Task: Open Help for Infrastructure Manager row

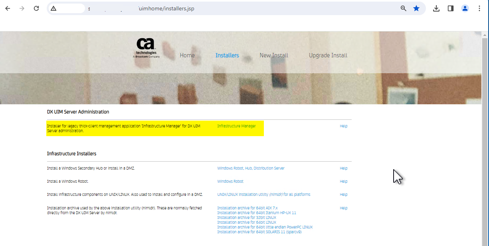Action: [343, 126]
